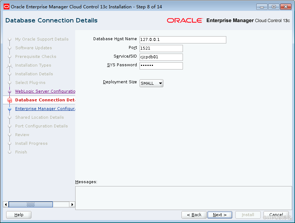Click the Service/SID field with cjcpdb01
This screenshot has height=223, width=295.
[x=161, y=57]
